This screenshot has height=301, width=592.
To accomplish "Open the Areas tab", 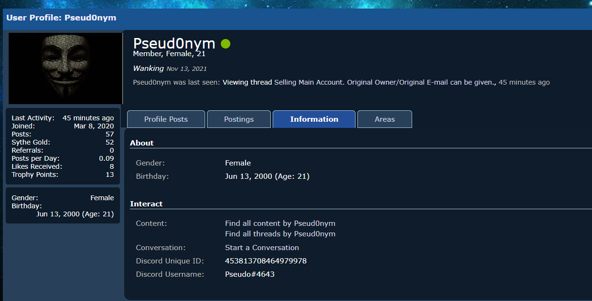I will tap(385, 119).
